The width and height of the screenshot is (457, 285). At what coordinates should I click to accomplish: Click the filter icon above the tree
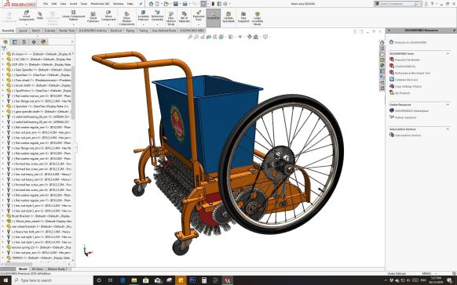(x=4, y=49)
